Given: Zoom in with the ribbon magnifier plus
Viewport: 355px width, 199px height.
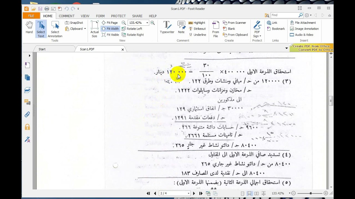Looking at the screenshot, I should (153, 23).
